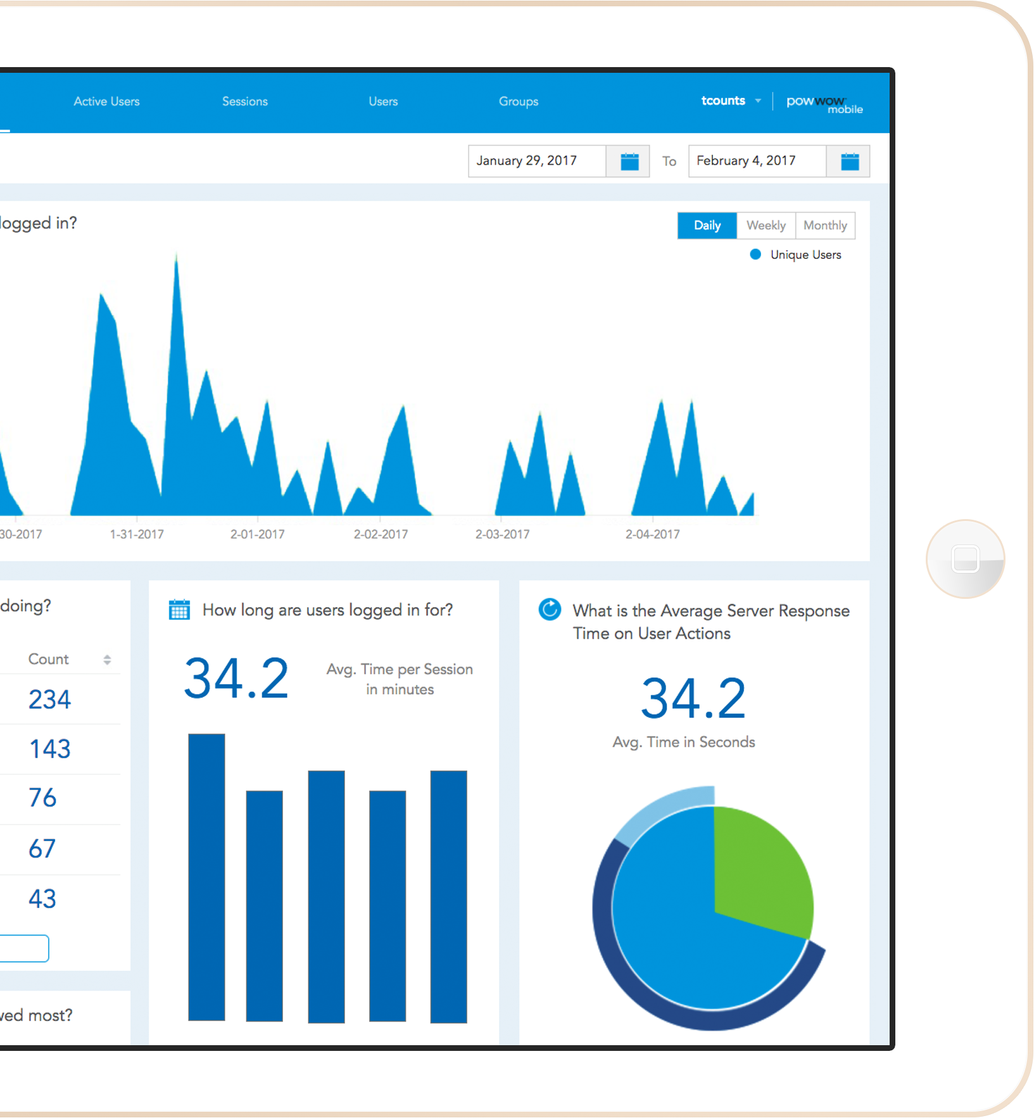Viewport: 1034px width, 1118px height.
Task: Click the 2-04-2017 axis label
Action: (652, 534)
